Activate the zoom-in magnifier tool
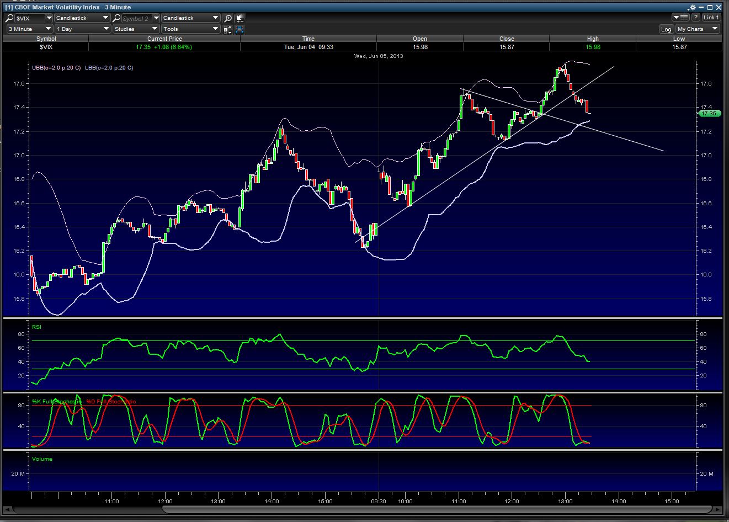 pyautogui.click(x=228, y=18)
